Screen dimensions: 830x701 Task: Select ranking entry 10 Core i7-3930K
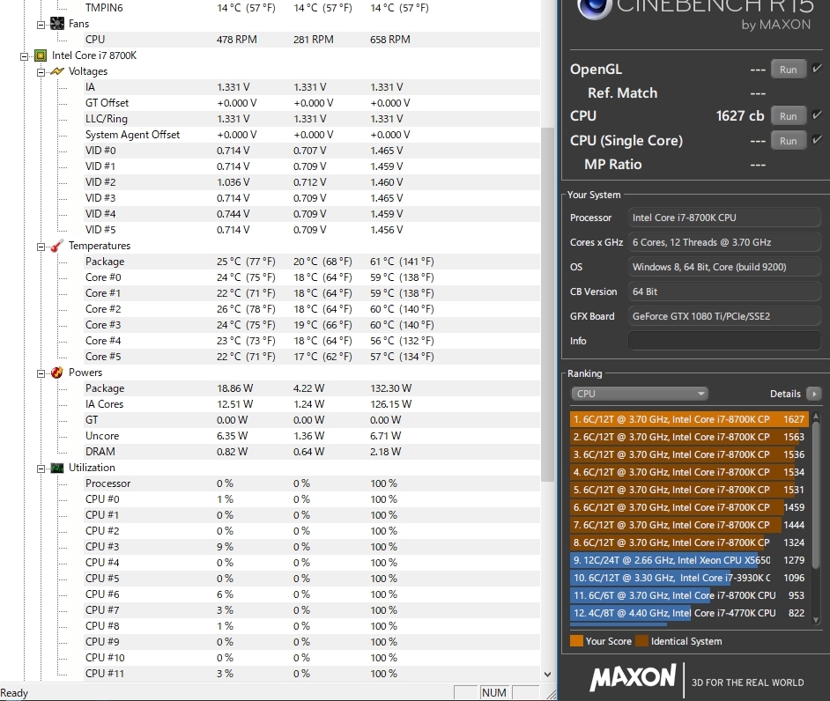[689, 578]
